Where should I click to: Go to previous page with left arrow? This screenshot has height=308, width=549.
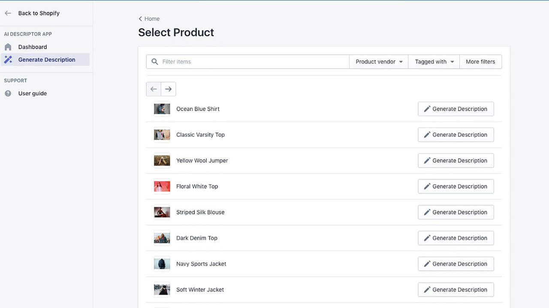point(154,89)
